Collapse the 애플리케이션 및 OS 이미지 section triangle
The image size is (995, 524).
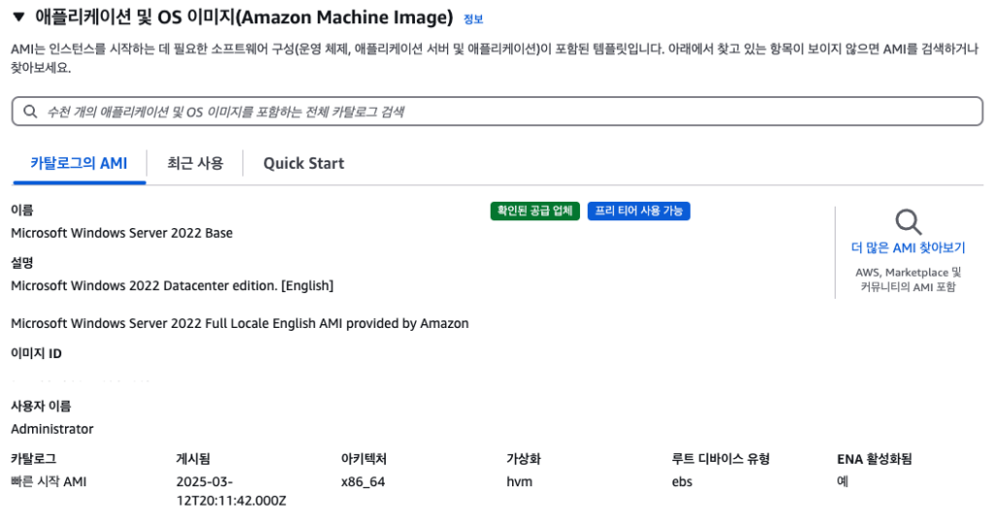19,17
